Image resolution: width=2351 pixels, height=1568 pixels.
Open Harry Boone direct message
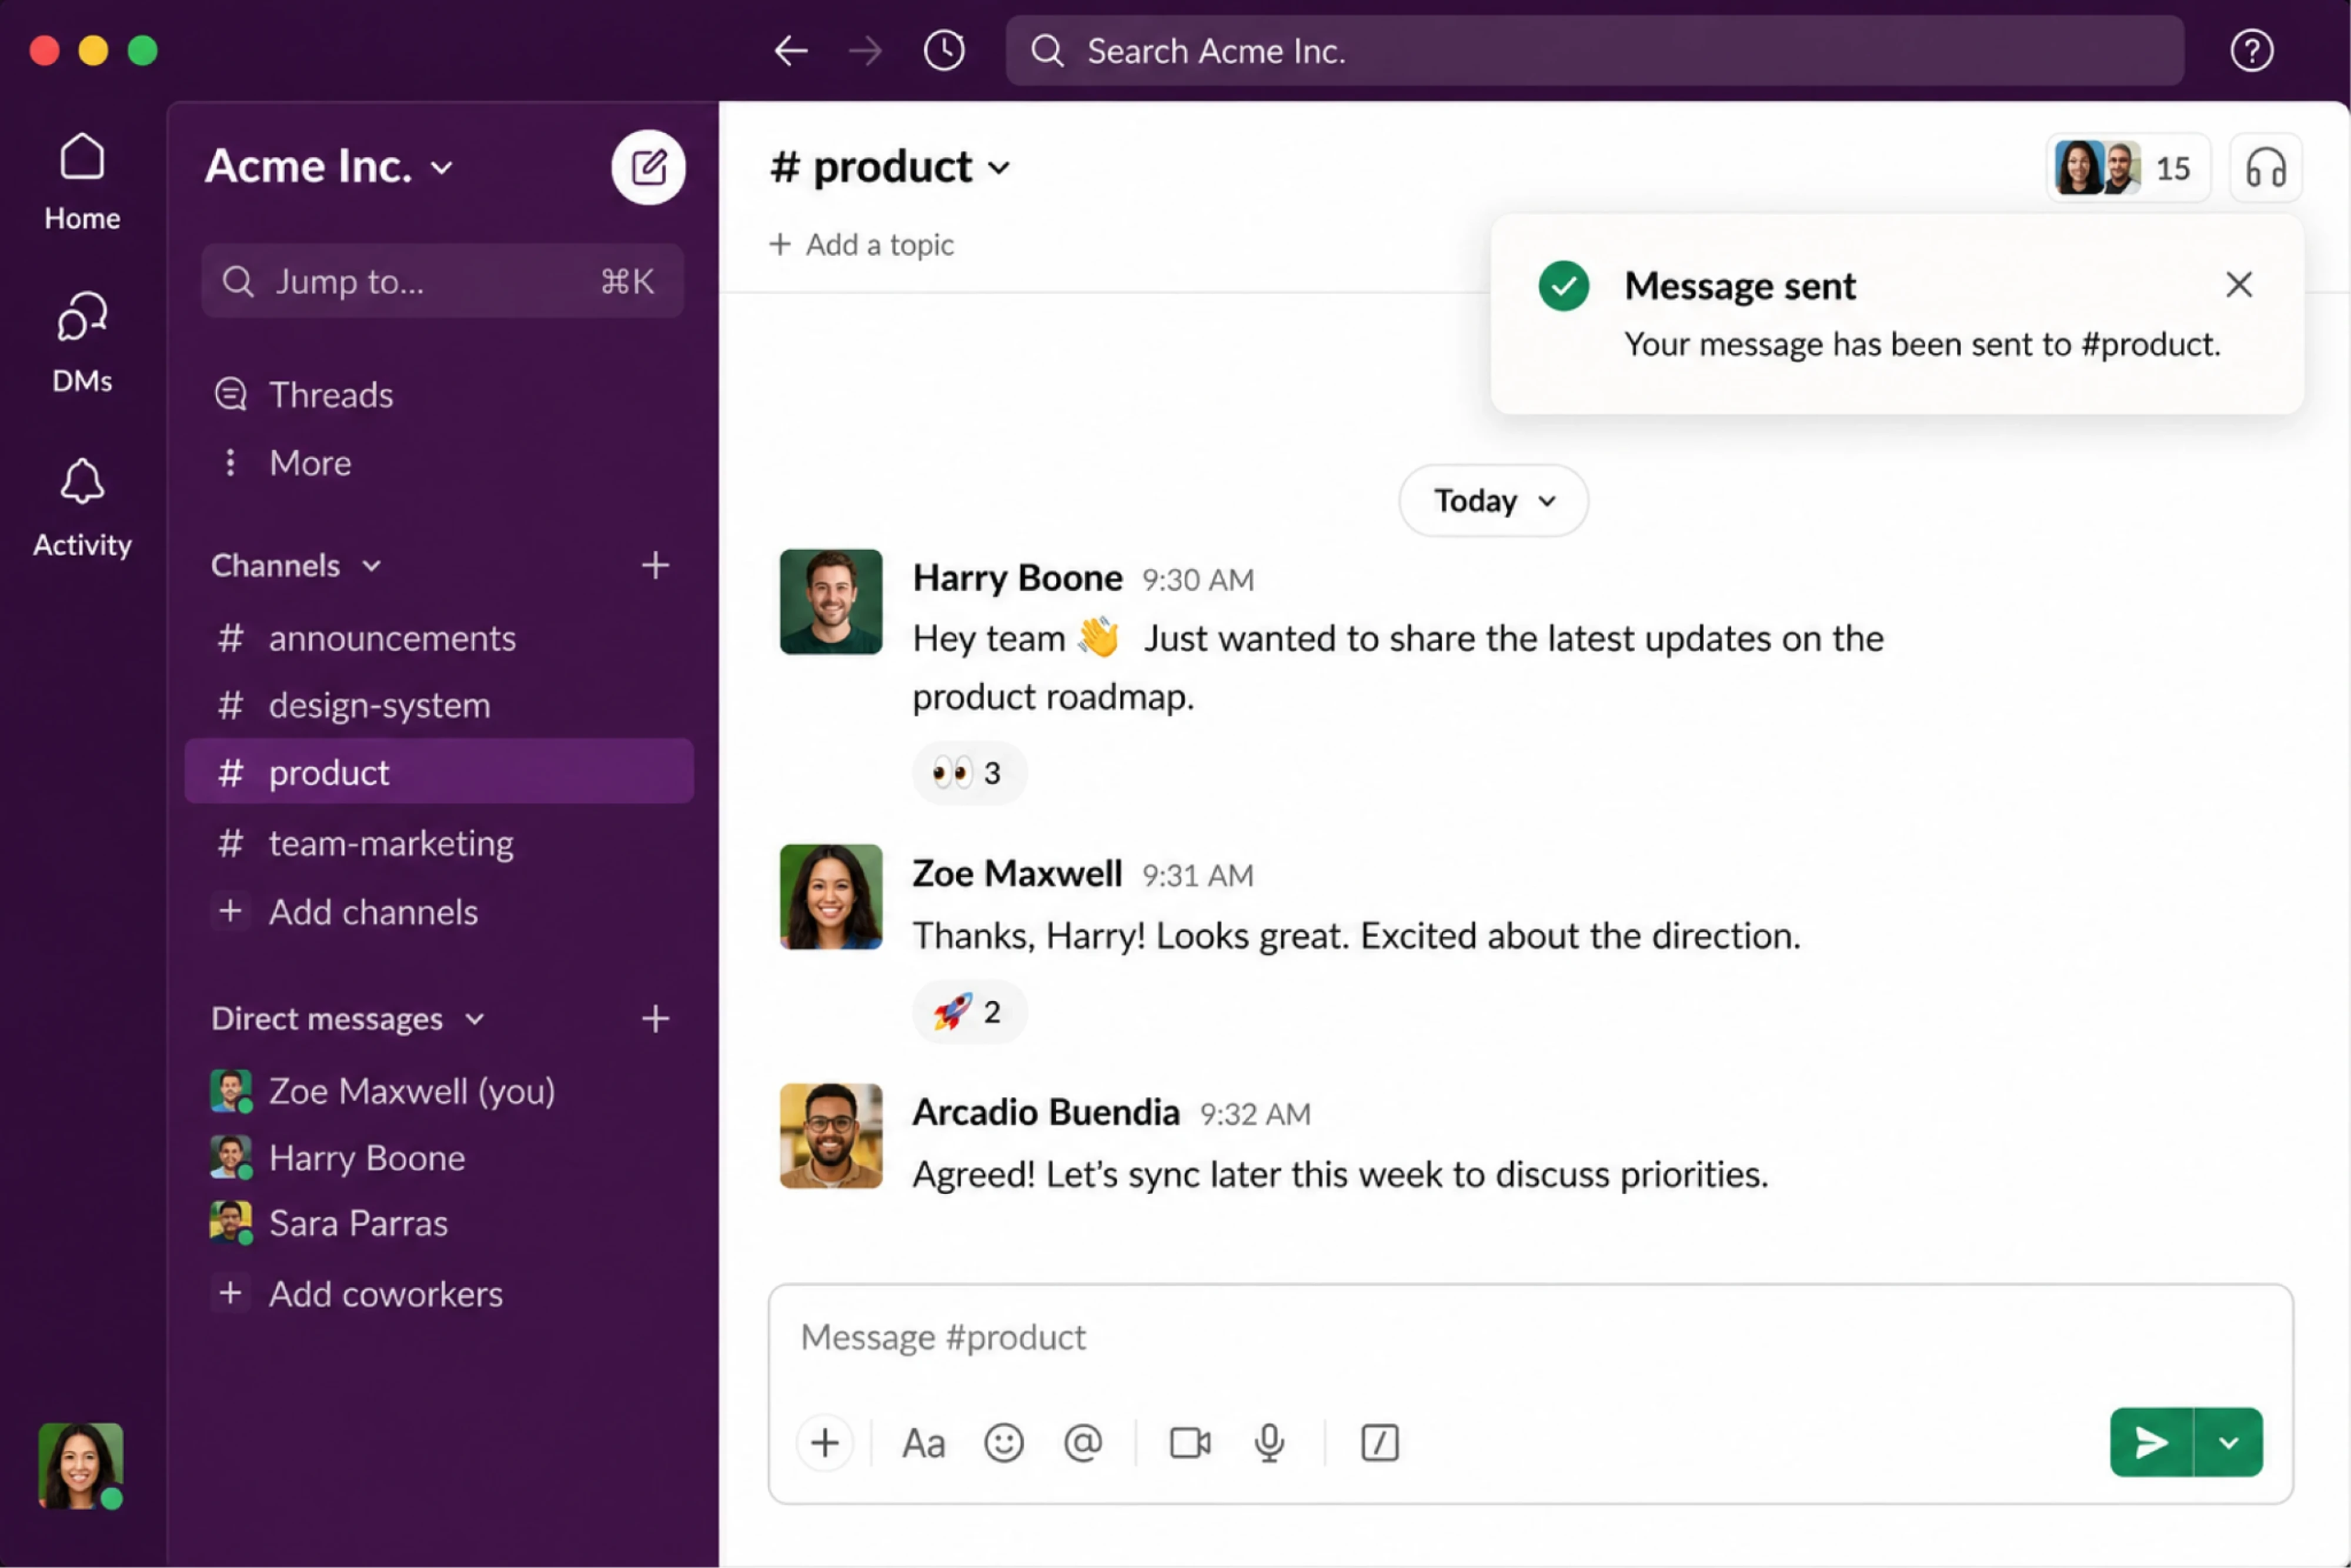[338, 1157]
